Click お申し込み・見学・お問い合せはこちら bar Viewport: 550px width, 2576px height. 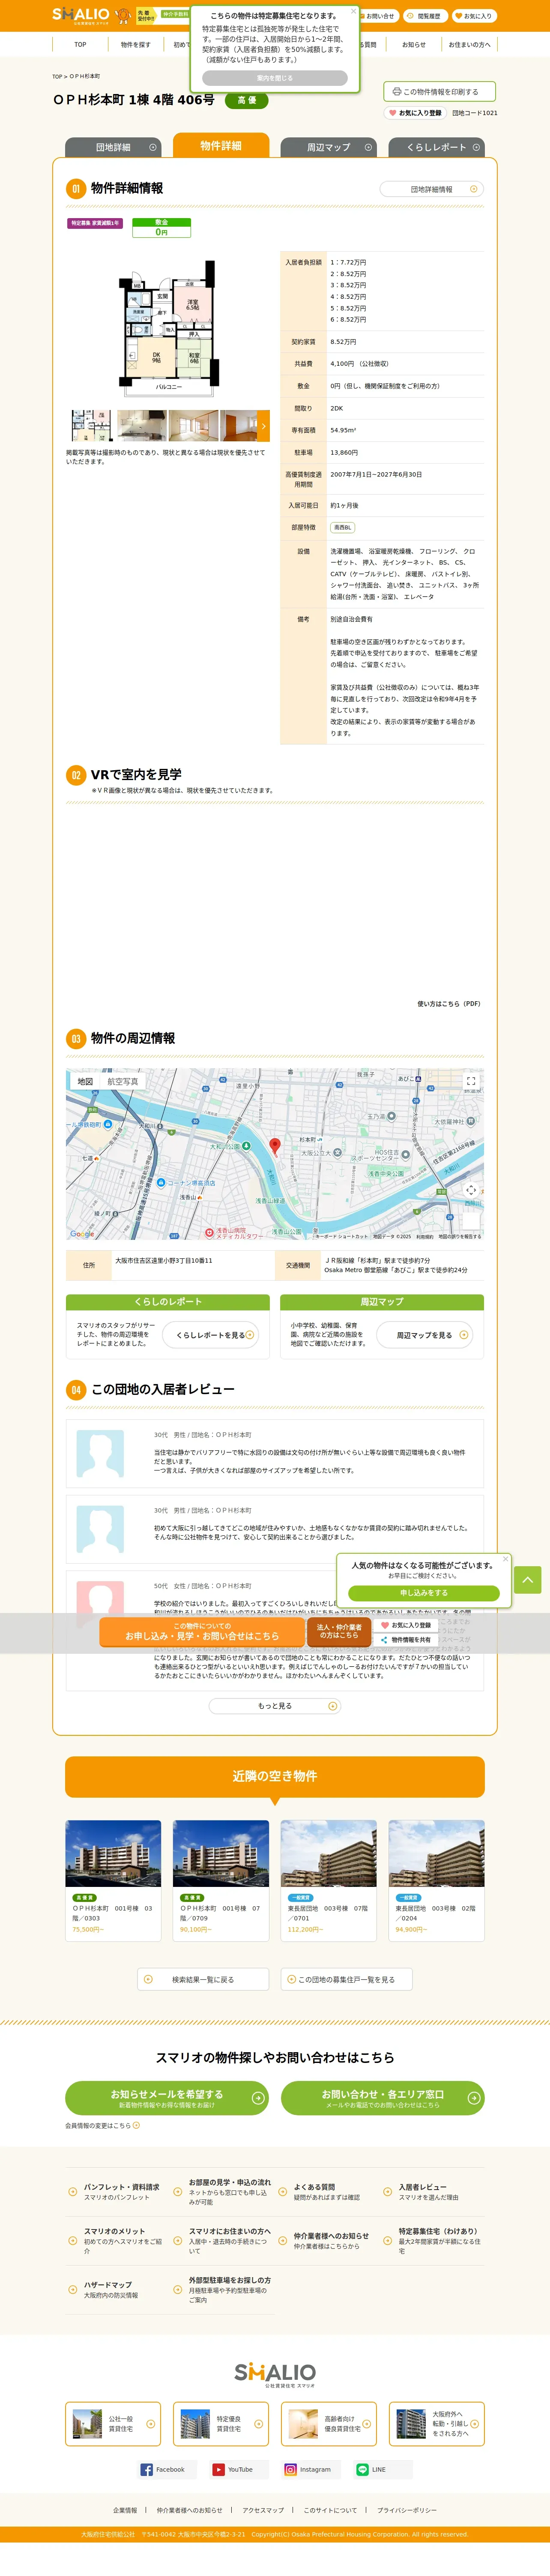[202, 1631]
